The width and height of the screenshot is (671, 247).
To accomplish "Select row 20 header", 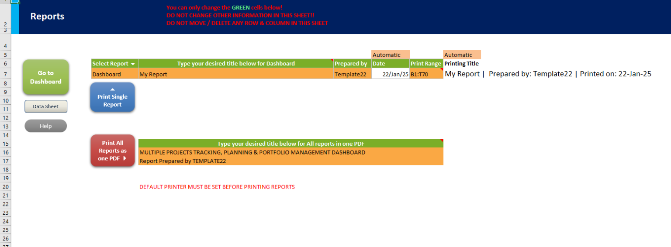I will (5, 187).
